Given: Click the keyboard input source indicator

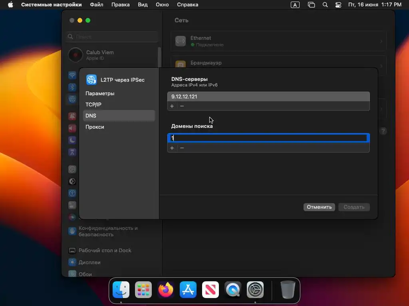Looking at the screenshot, I should tap(295, 5).
